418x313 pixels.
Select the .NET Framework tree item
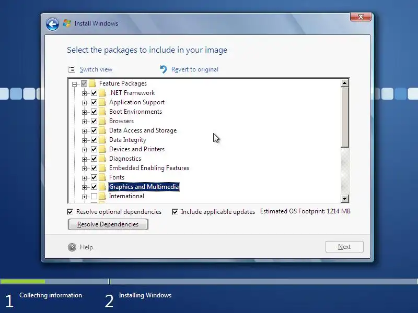click(132, 93)
